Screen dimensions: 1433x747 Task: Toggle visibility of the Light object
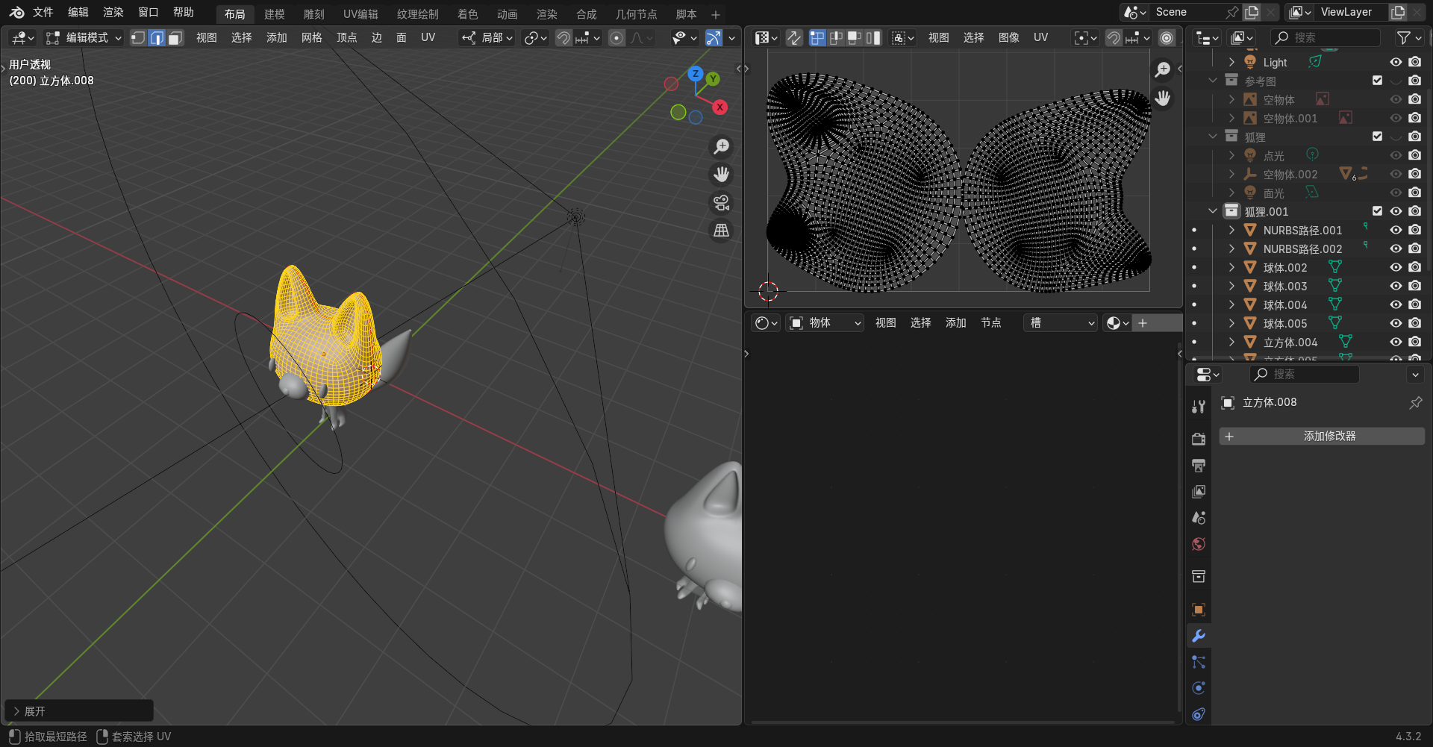1396,62
